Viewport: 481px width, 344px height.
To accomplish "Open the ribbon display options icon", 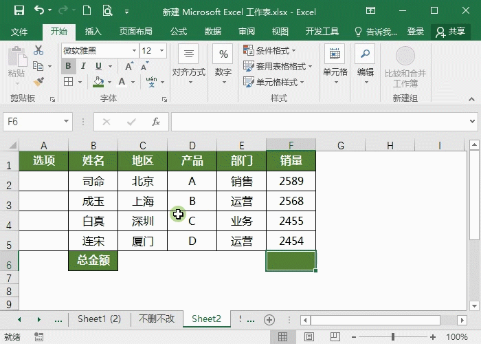I will tap(370, 11).
